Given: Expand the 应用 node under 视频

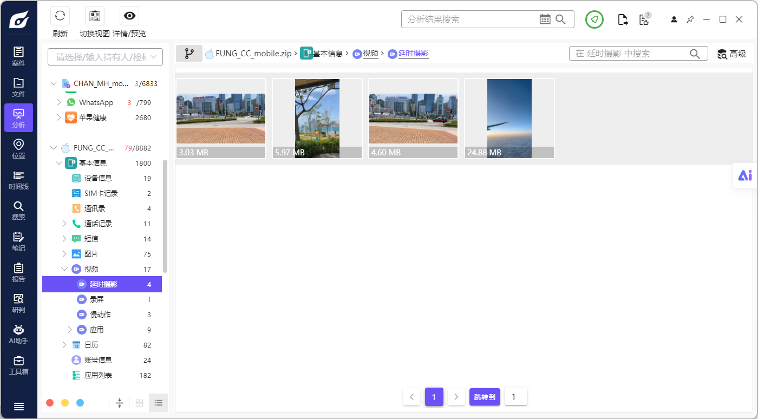Looking at the screenshot, I should 69,330.
